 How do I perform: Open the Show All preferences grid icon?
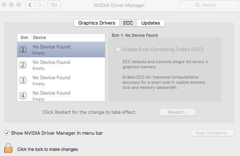point(54,5)
